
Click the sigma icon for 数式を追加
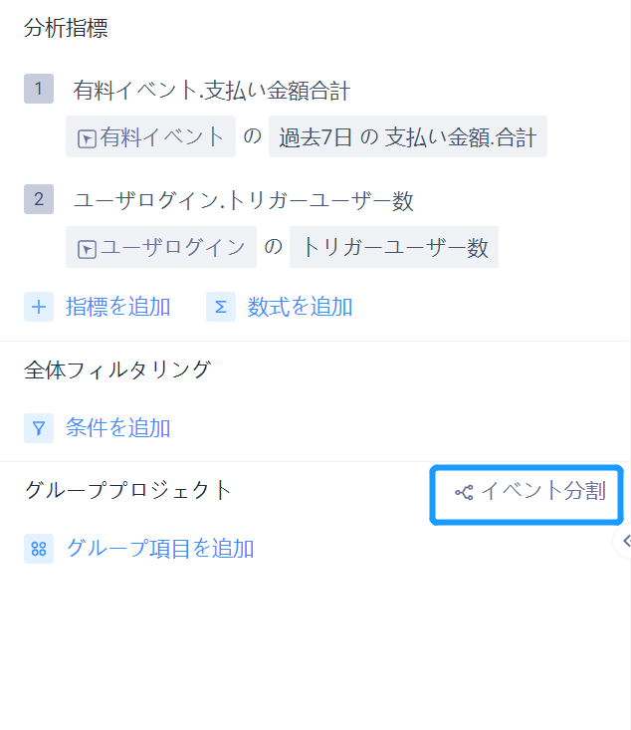coord(221,307)
